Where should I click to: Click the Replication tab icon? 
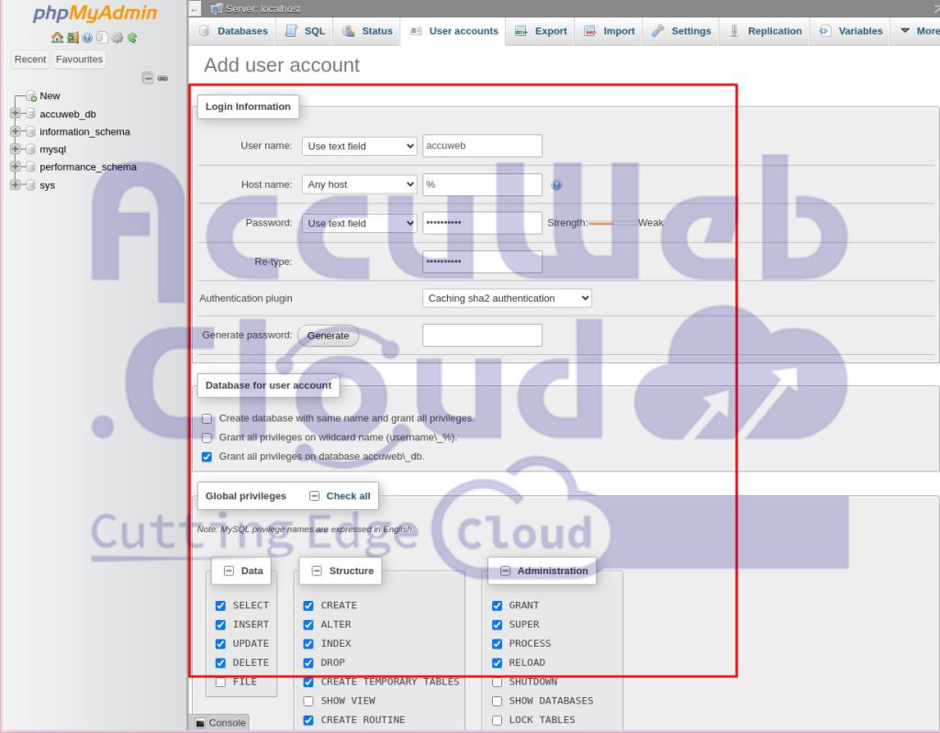tap(734, 31)
